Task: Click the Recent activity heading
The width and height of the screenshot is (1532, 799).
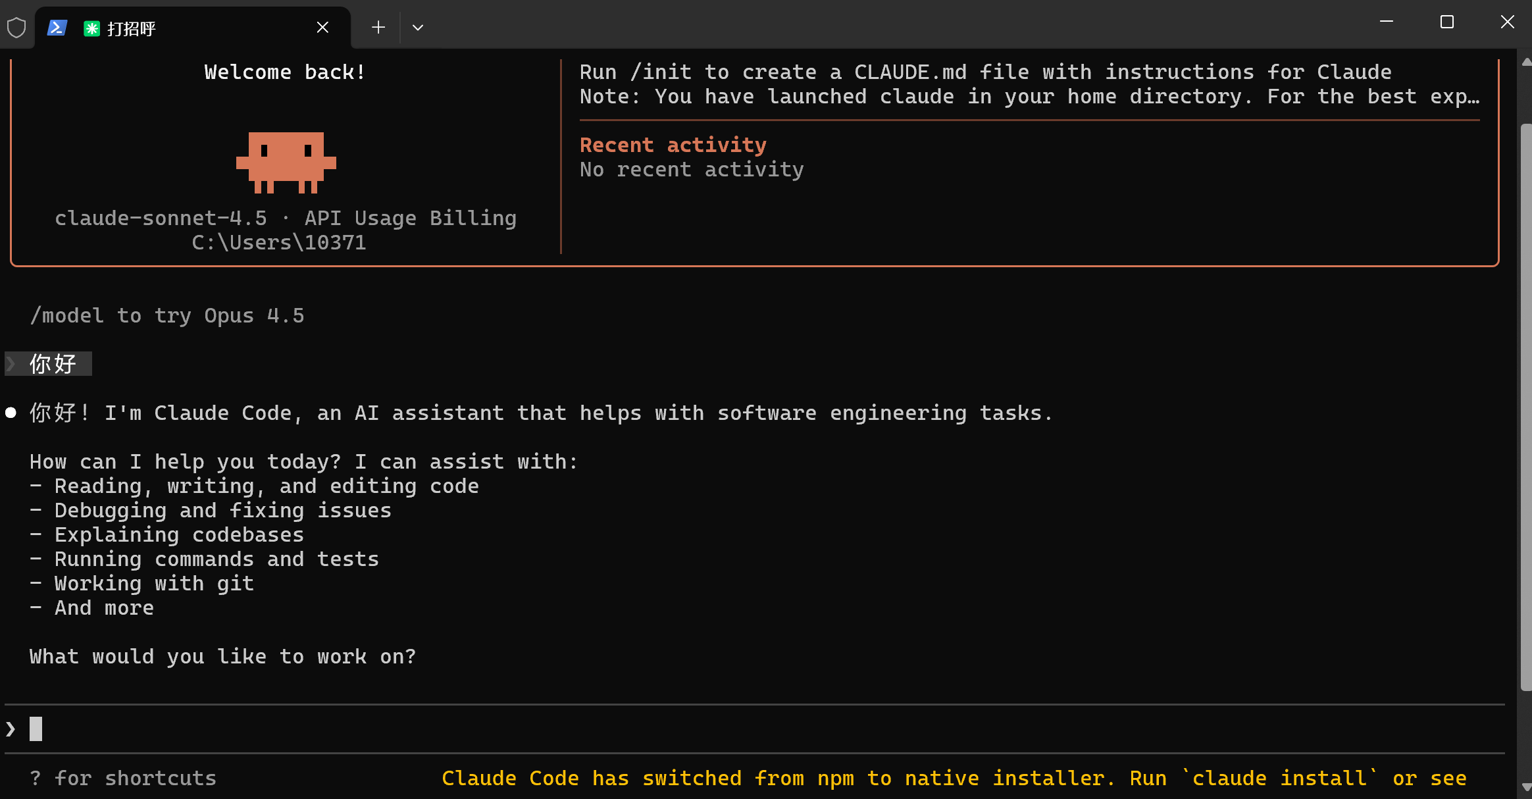Action: 673,145
